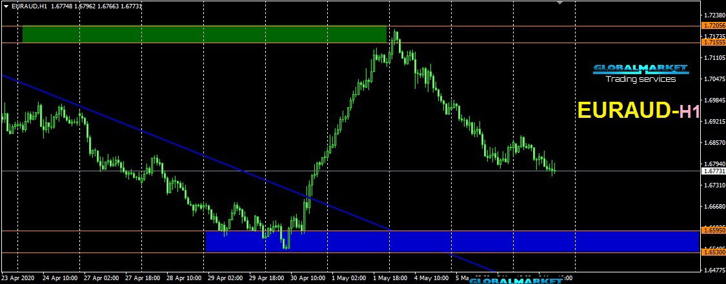The width and height of the screenshot is (726, 284).
Task: Click the current price label 1.67731
Action: (714, 171)
